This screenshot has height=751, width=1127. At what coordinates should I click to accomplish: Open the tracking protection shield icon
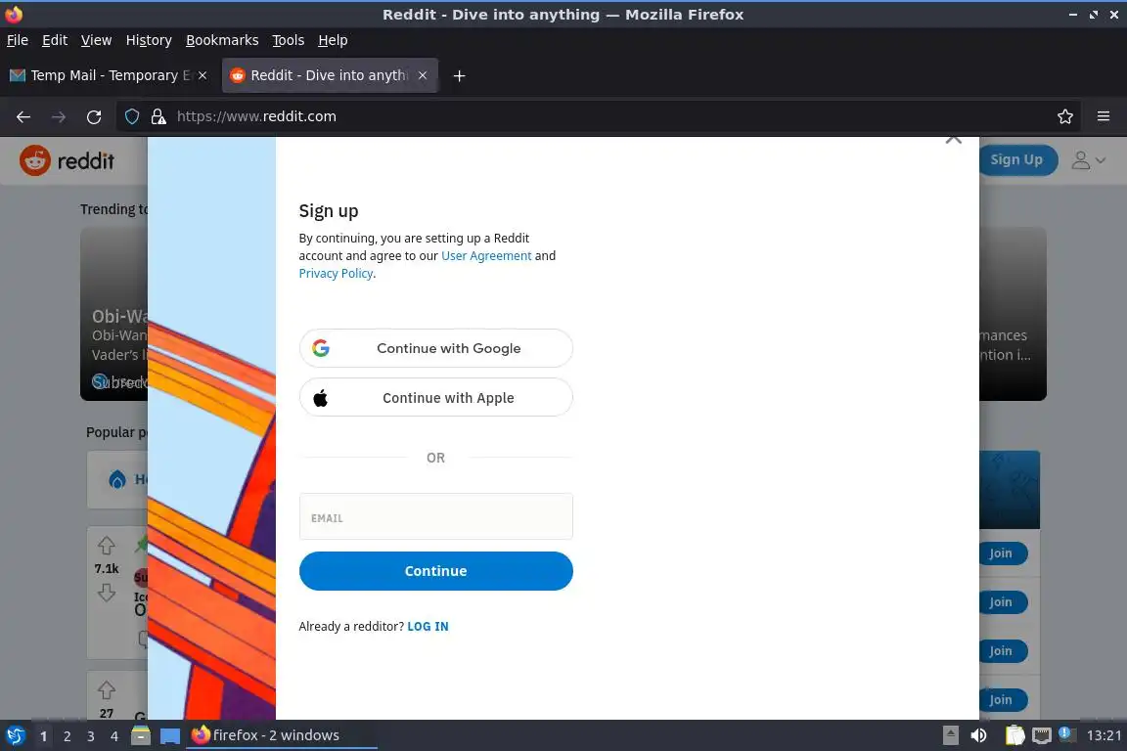(132, 116)
